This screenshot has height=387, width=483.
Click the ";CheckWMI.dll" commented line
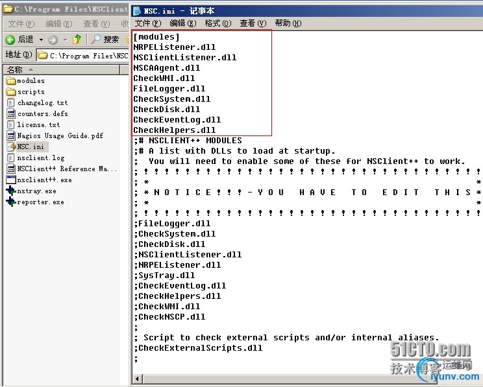(x=167, y=307)
